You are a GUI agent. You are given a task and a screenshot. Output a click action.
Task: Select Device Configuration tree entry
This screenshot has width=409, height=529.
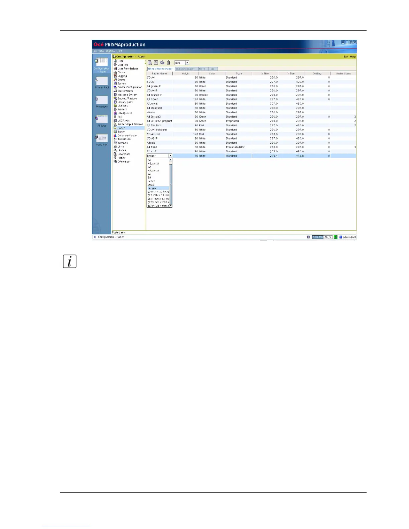(x=130, y=87)
